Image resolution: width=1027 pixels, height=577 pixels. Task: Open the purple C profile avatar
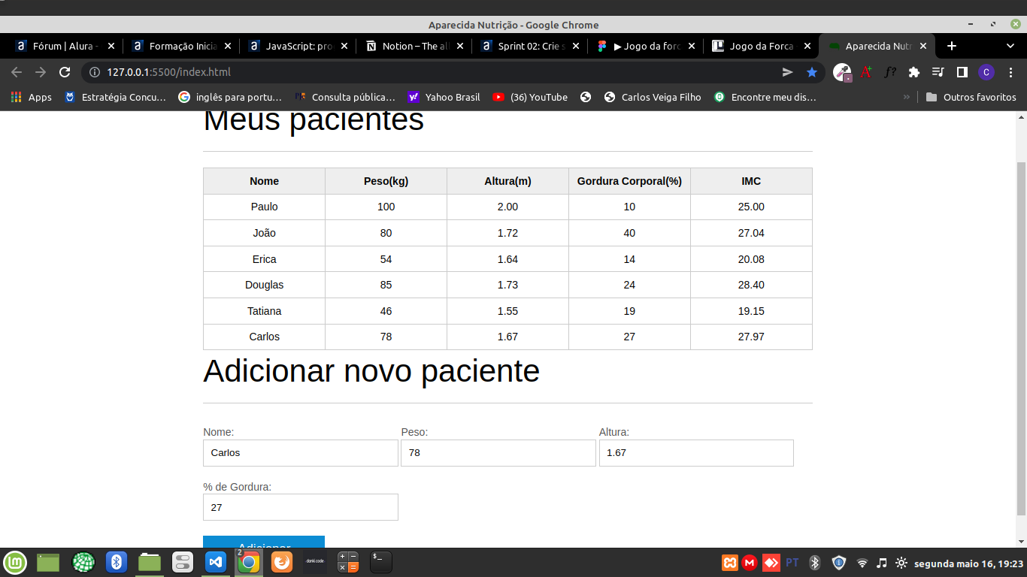click(x=986, y=72)
